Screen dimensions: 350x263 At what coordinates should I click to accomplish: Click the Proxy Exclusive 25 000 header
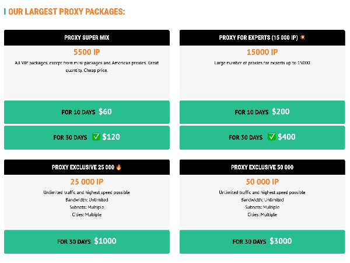pos(86,167)
